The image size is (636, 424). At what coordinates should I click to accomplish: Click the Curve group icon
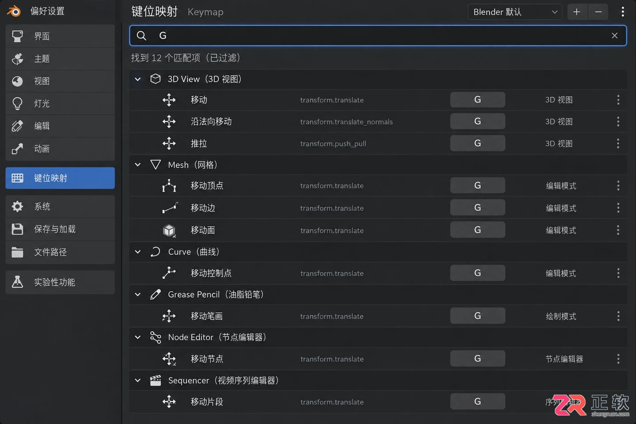coord(155,252)
